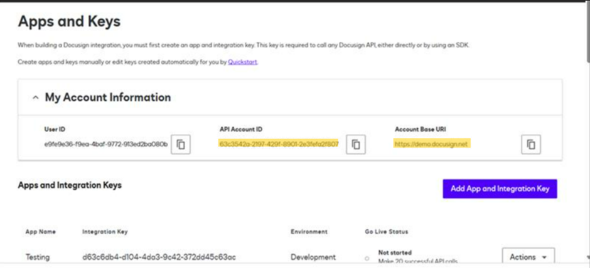Copy the Account Base URI
Image resolution: width=590 pixels, height=268 pixels.
(530, 144)
